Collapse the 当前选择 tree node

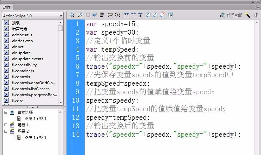pos(6,112)
